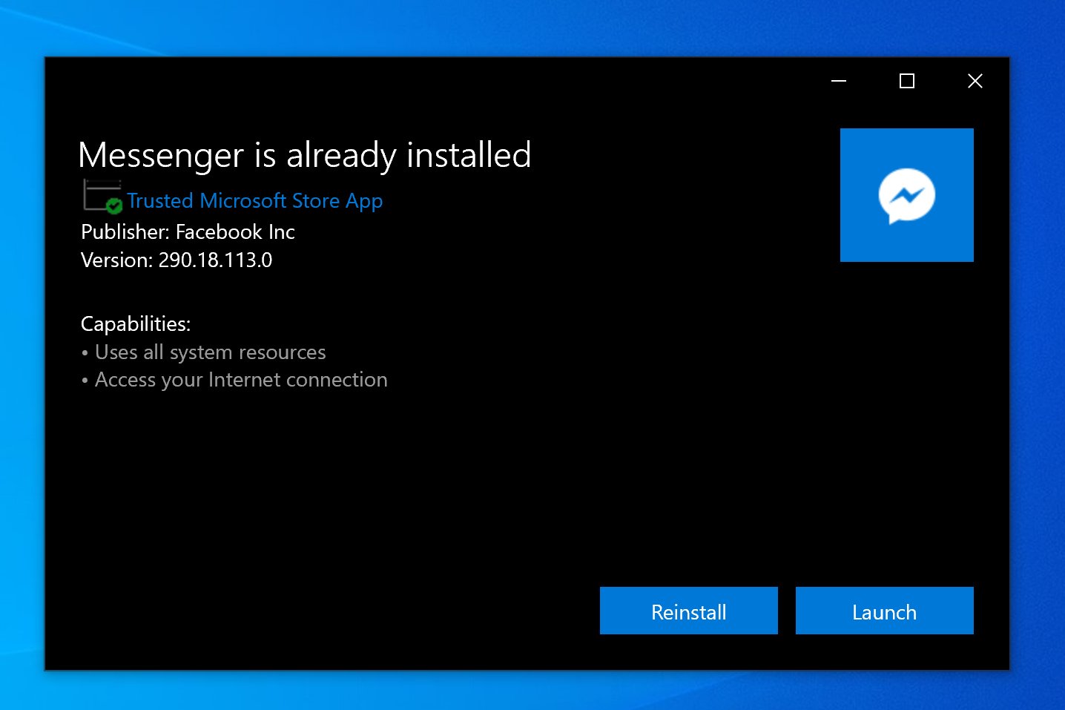Click the "Version: 290.18.113.0" text
The width and height of the screenshot is (1065, 710).
[x=177, y=260]
